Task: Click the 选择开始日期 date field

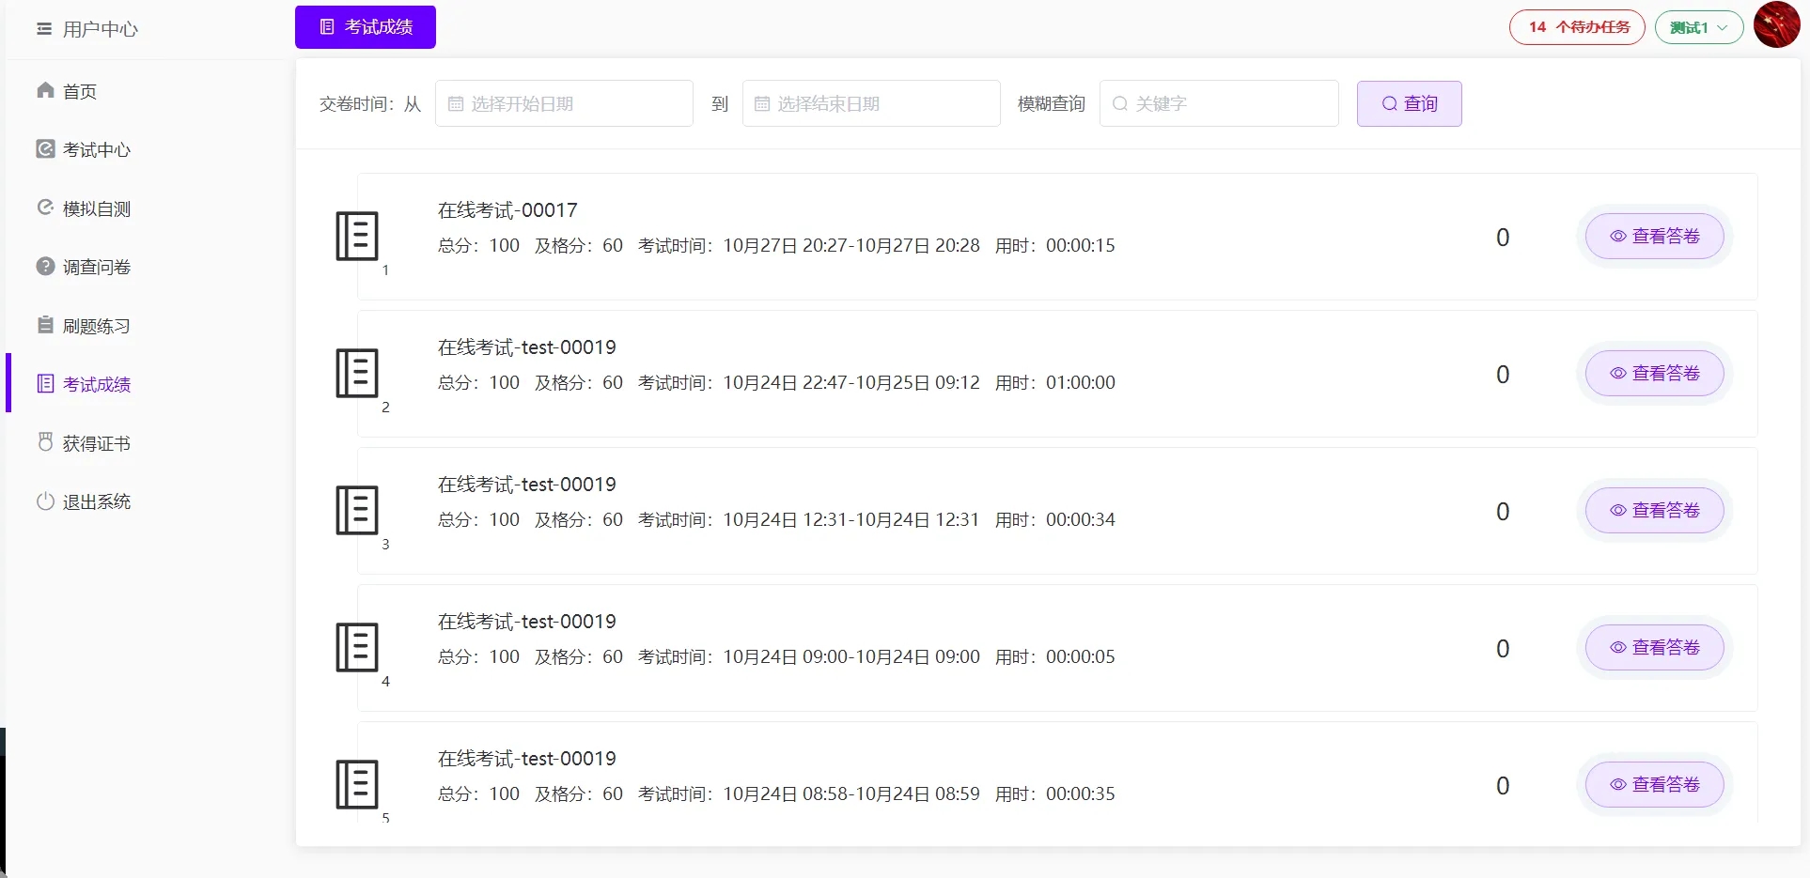Action: pos(564,103)
